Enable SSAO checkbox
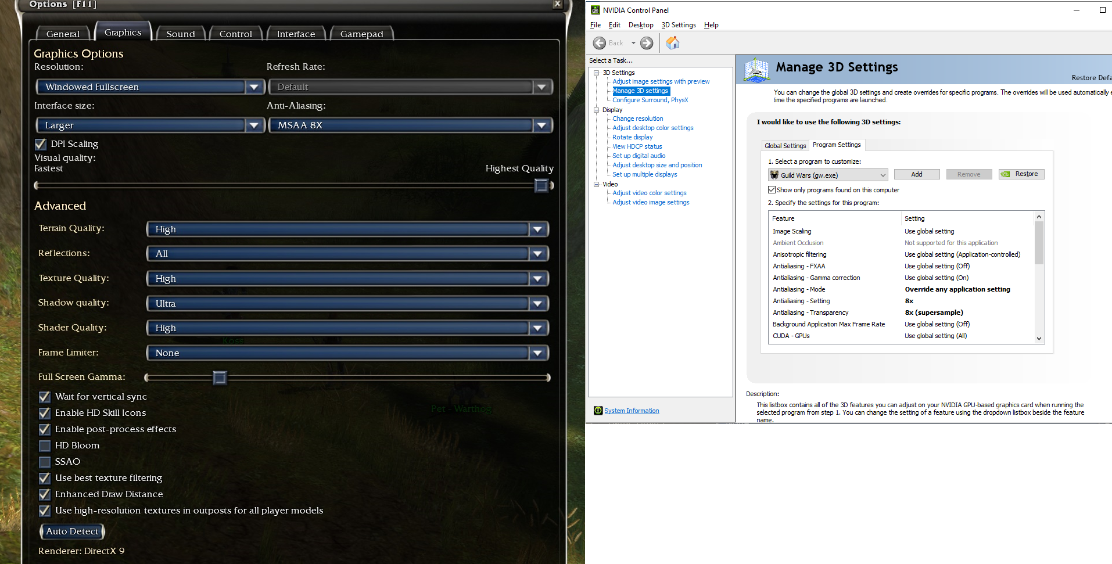The width and height of the screenshot is (1112, 564). pyautogui.click(x=45, y=462)
